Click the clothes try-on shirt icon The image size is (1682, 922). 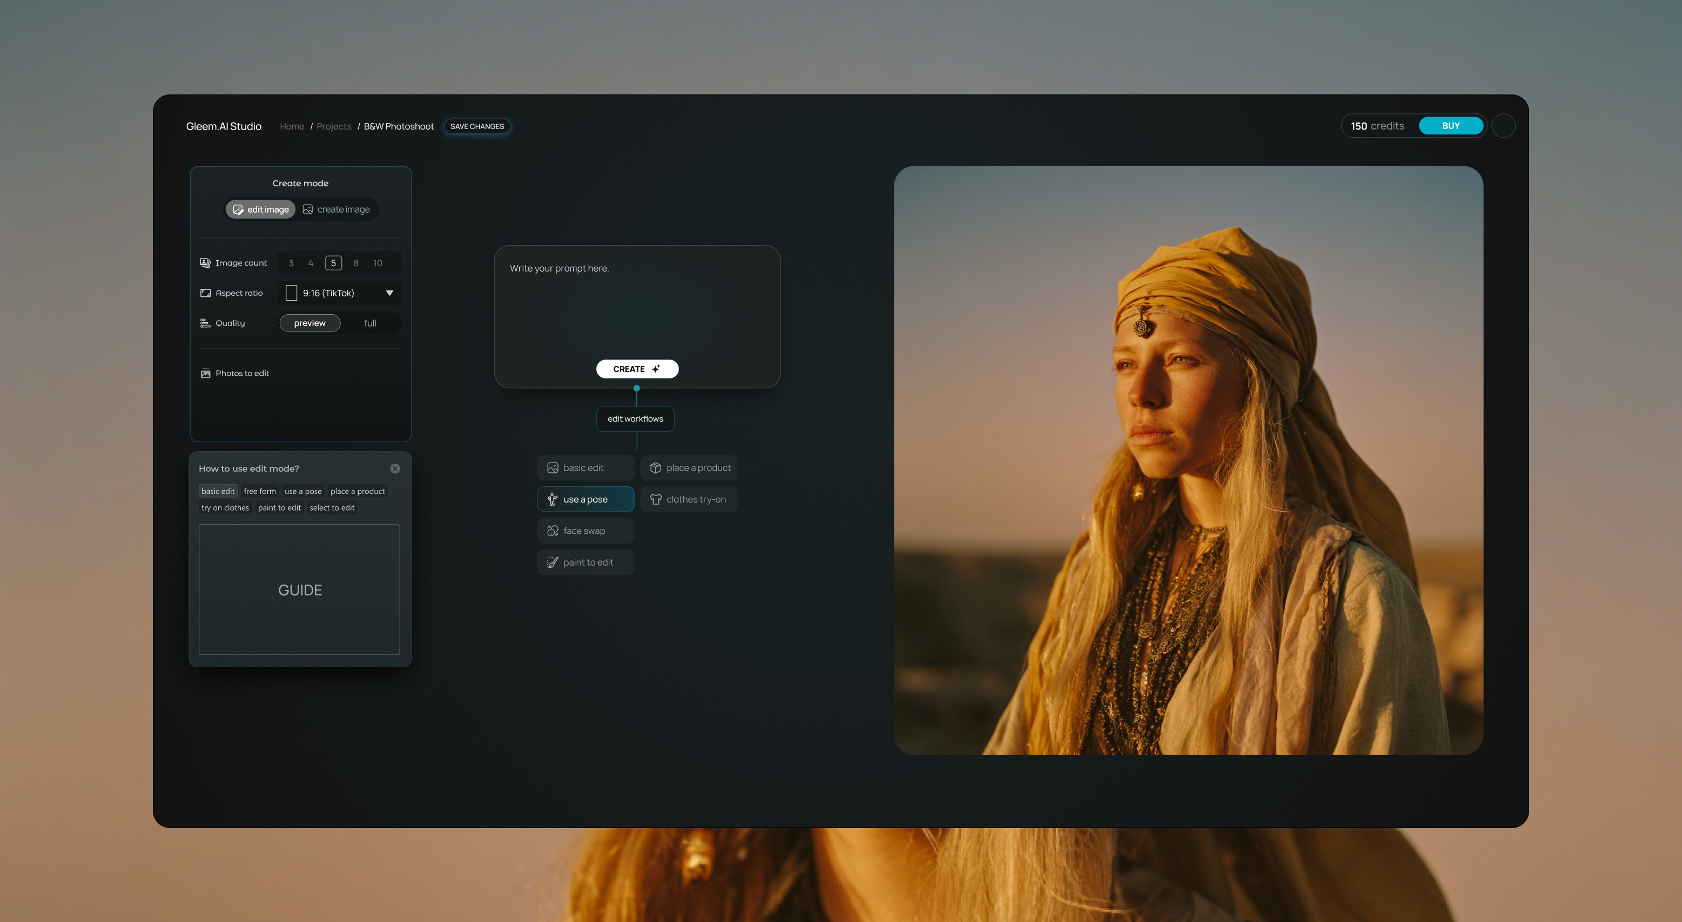click(x=656, y=499)
